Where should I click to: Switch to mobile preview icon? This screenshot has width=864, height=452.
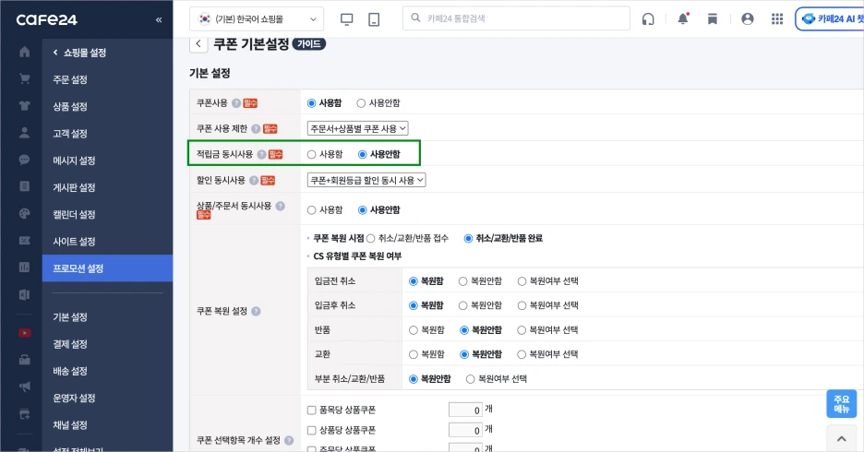click(x=374, y=19)
